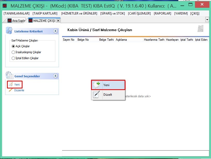Viewport: 211px width, 159px height.
Task: Close the MALZEME ÇIKIŞI tab
Action: [x=58, y=20]
